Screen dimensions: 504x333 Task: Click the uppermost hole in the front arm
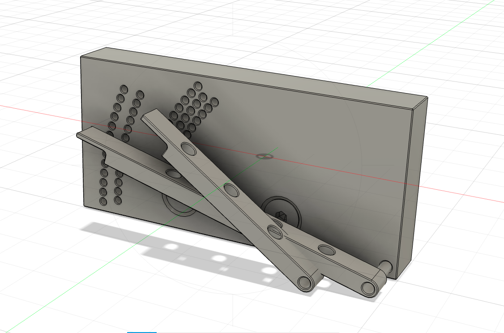coord(188,149)
